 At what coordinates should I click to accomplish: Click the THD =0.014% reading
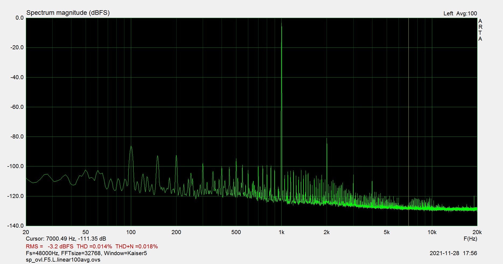coord(94,246)
